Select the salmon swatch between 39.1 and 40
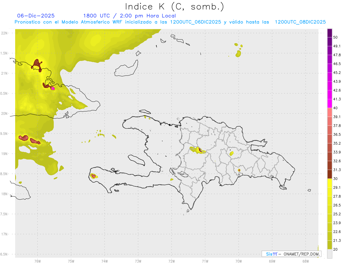343x265 pixels. (330, 112)
